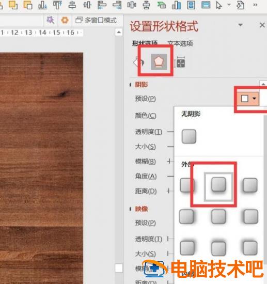Viewport: 267px width, 284px height.
Task: Click the format pane scroll-up arrow
Action: [x=263, y=84]
